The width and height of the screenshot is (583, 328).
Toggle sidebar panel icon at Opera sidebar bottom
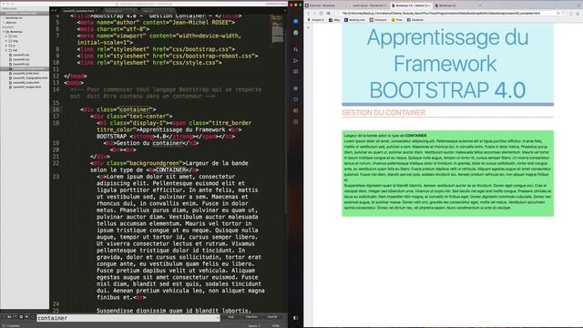pos(295,318)
